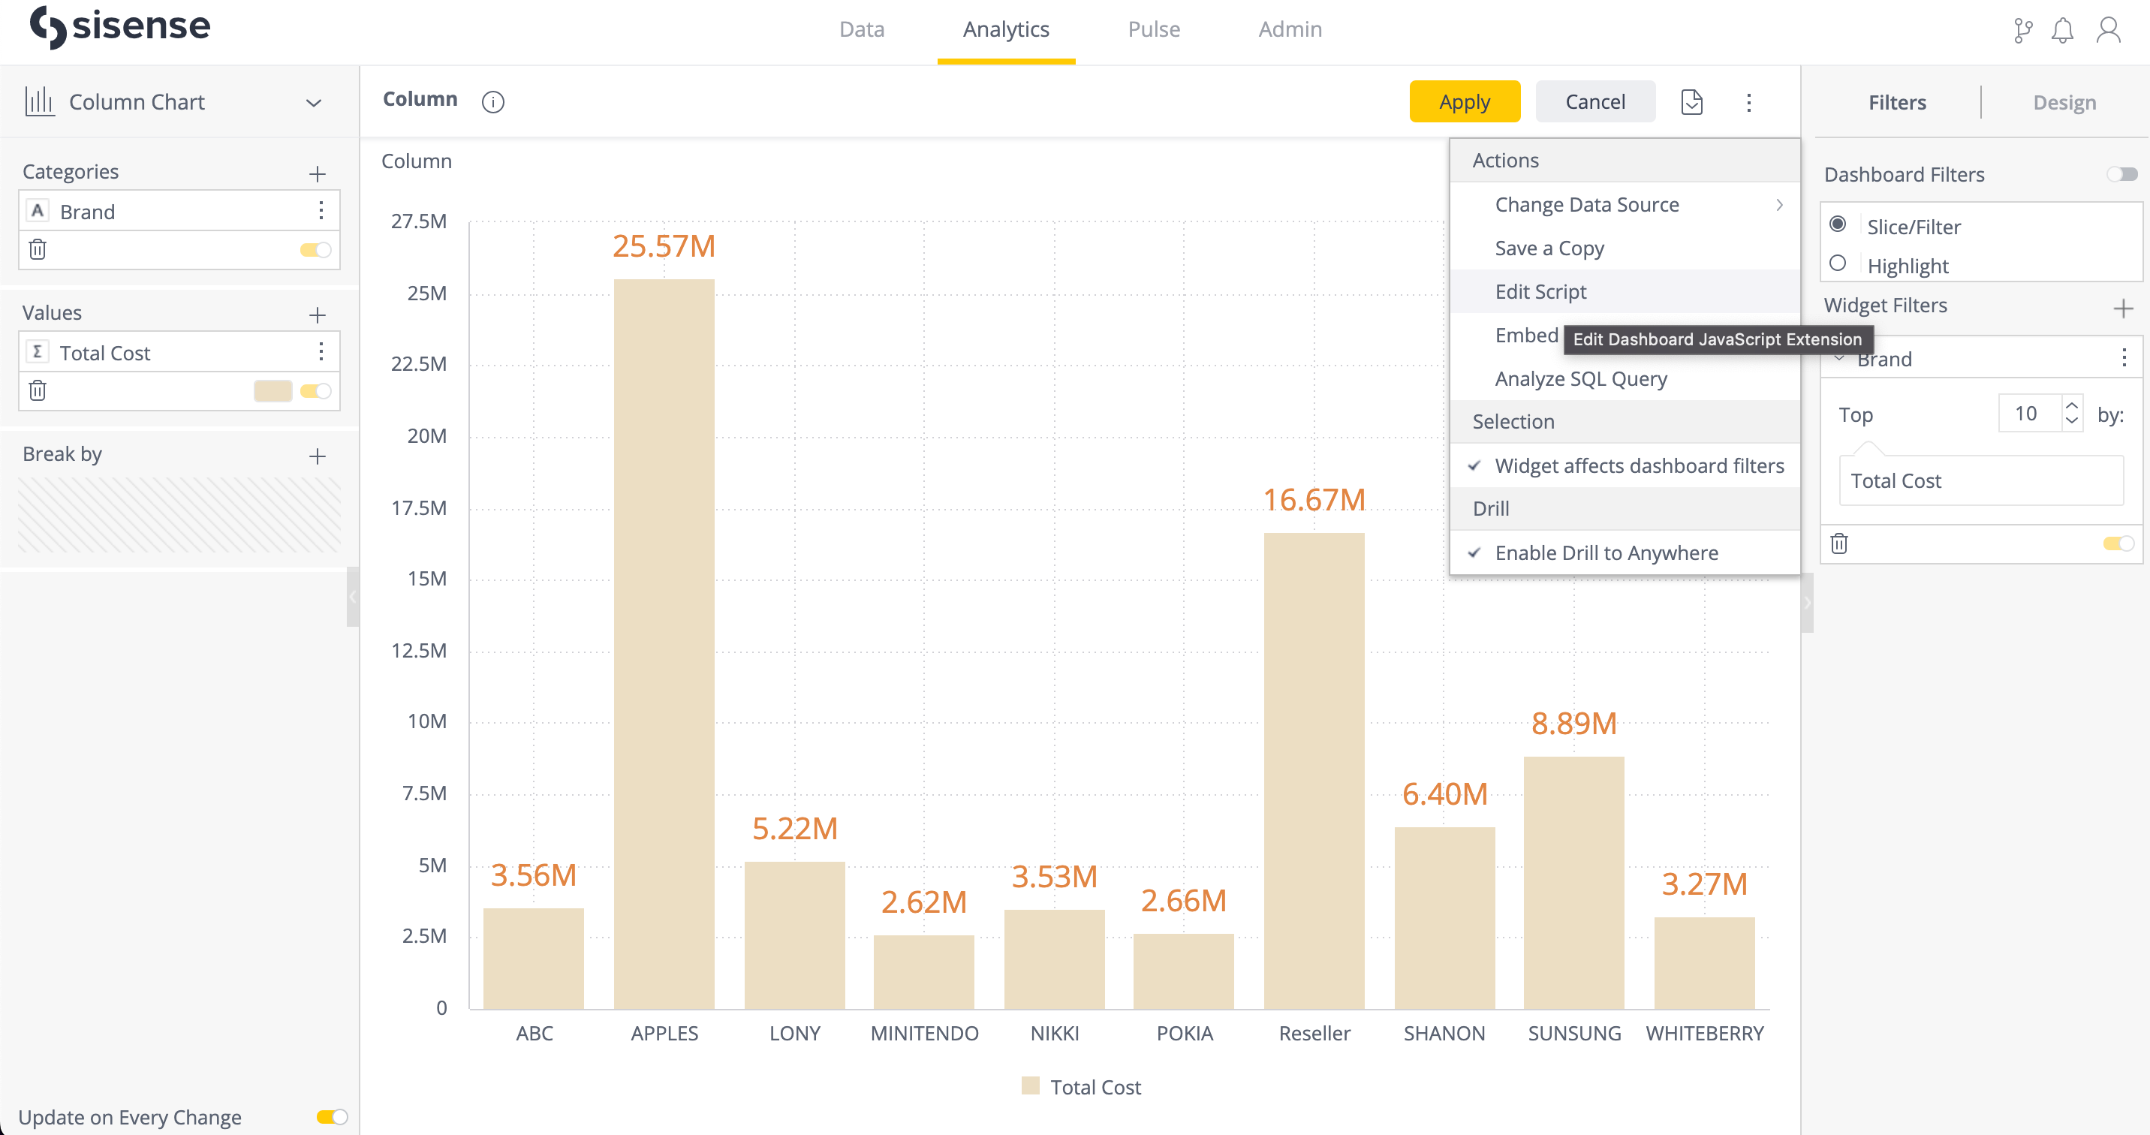The width and height of the screenshot is (2150, 1135).
Task: Open the three-dot widget options menu
Action: click(1749, 101)
